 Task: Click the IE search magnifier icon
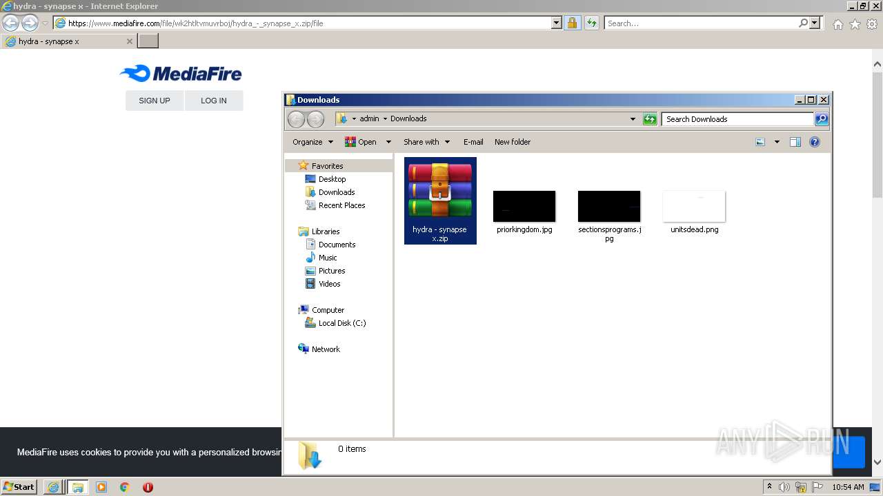pos(803,23)
